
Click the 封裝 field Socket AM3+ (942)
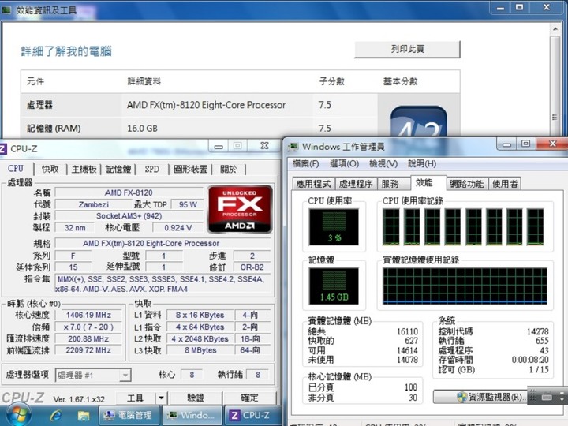tap(129, 216)
